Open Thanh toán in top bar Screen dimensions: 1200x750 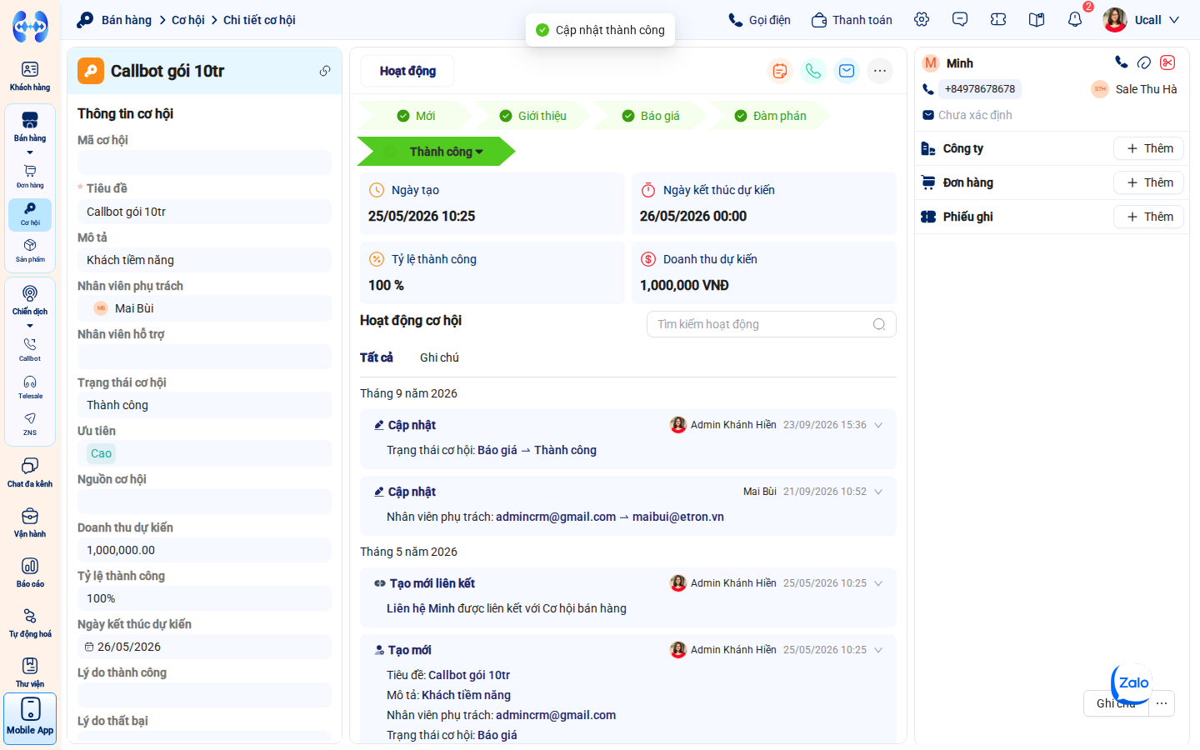[852, 20]
